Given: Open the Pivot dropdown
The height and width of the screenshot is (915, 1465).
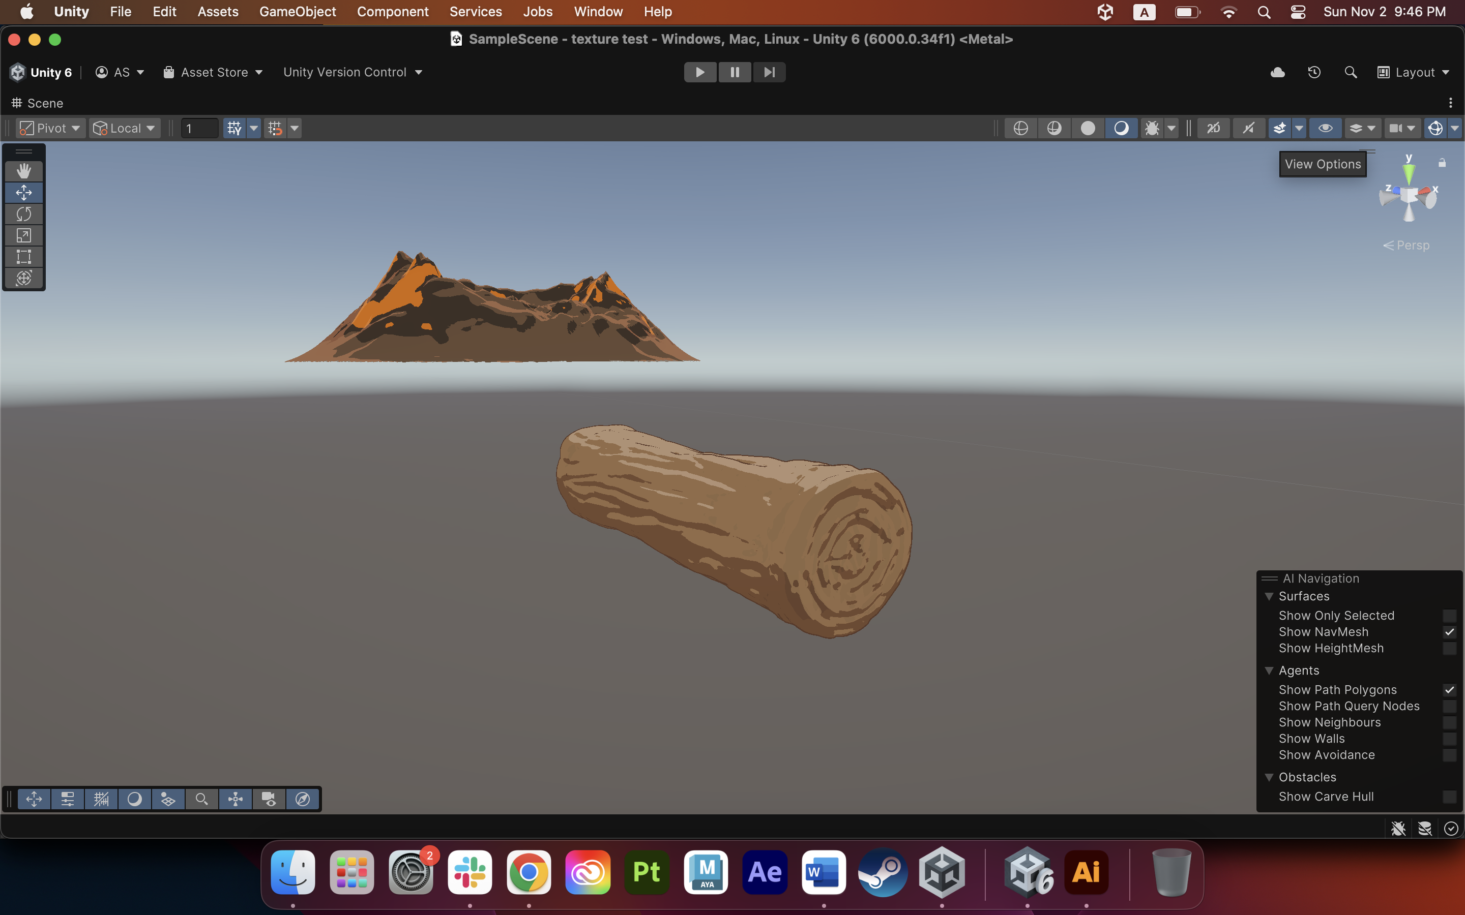Looking at the screenshot, I should coord(50,128).
